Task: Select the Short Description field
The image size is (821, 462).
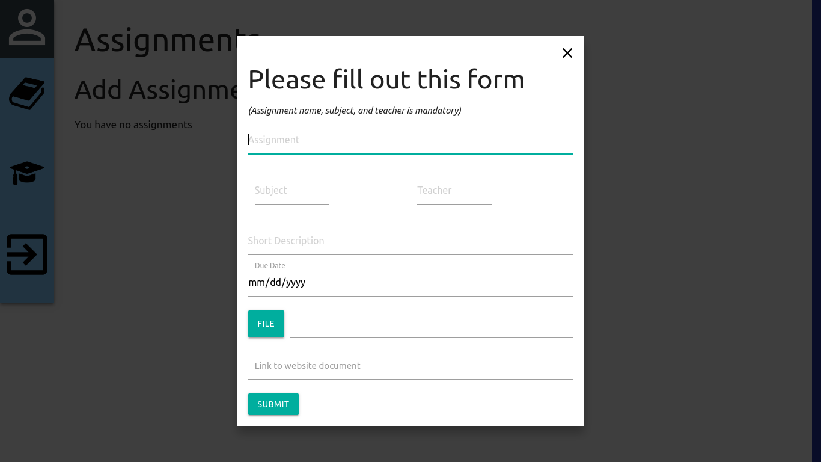Action: tap(410, 241)
